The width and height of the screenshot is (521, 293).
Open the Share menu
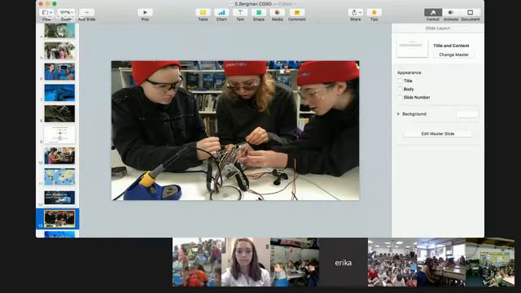tap(355, 13)
